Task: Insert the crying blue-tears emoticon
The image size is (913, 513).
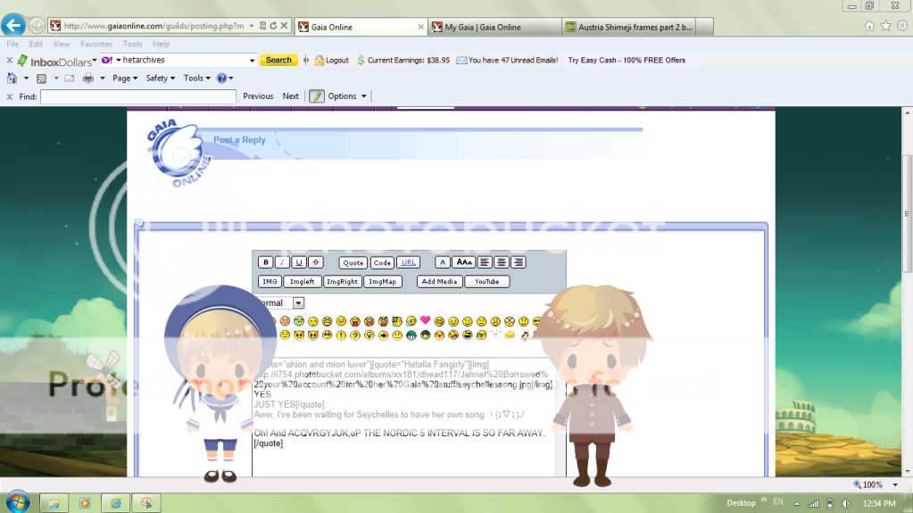Action: pos(299,321)
